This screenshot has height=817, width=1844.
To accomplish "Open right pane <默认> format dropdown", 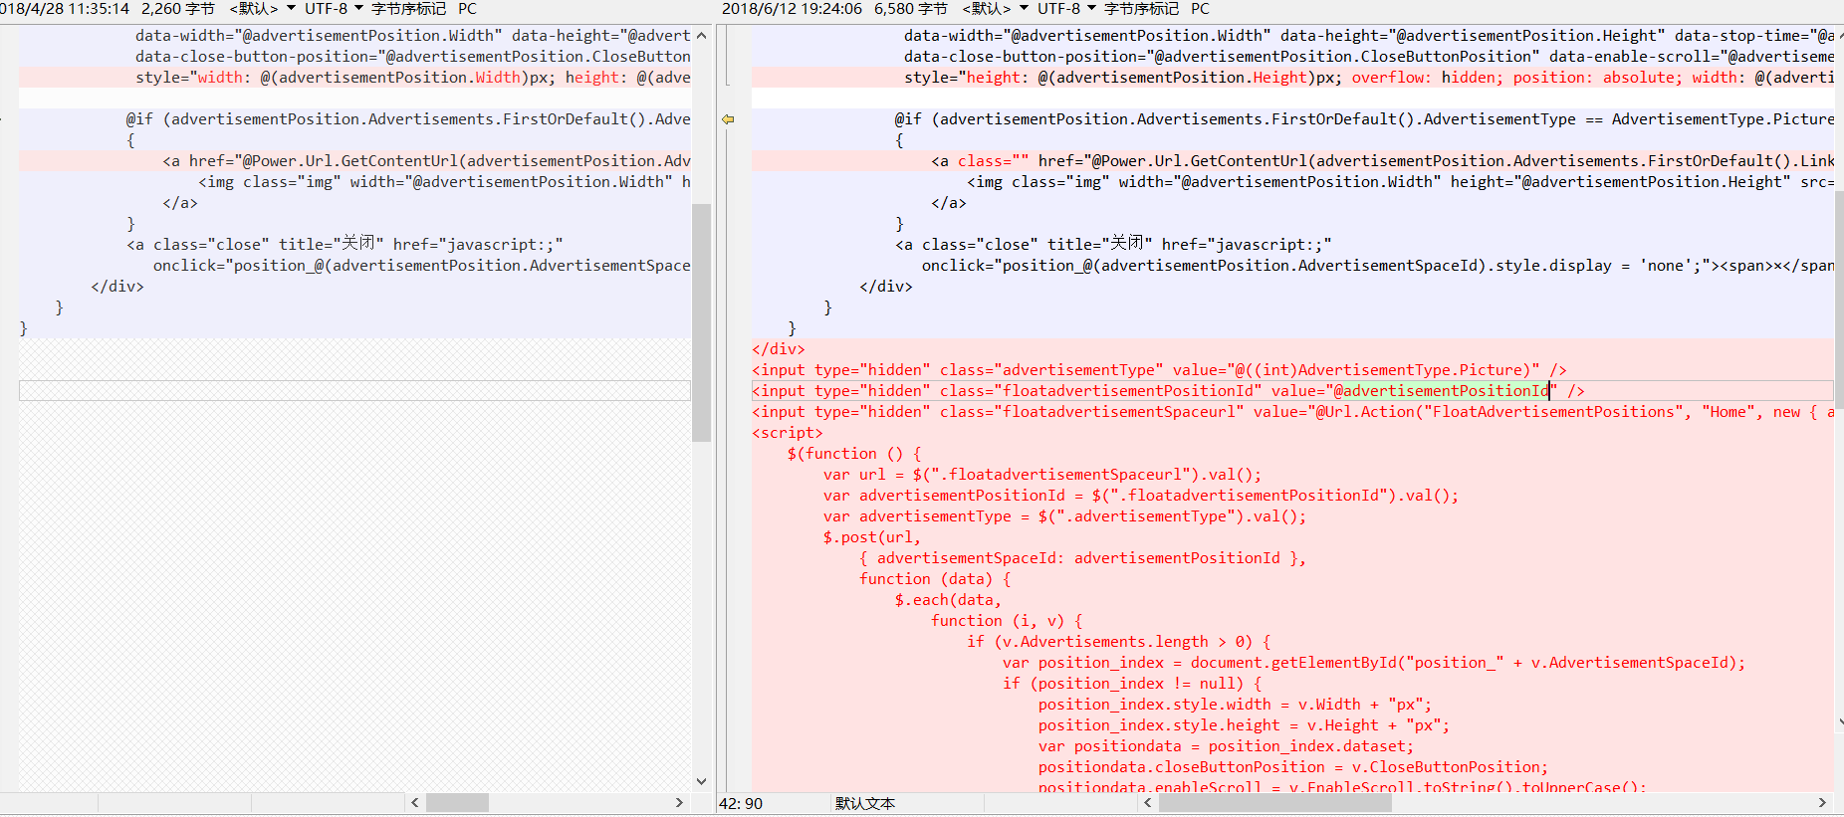I will 996,9.
